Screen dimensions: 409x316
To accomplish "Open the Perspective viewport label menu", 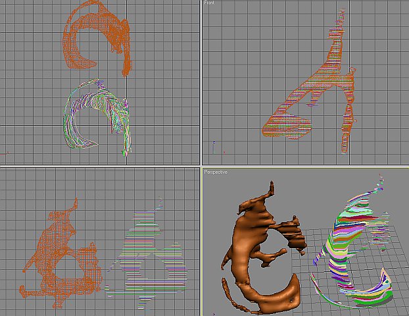I will point(216,172).
